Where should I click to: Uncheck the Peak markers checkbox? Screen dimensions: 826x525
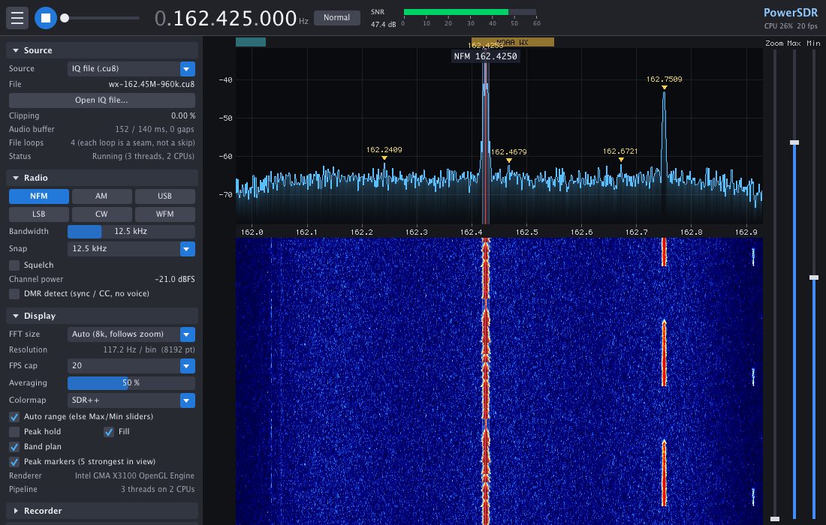pyautogui.click(x=14, y=462)
